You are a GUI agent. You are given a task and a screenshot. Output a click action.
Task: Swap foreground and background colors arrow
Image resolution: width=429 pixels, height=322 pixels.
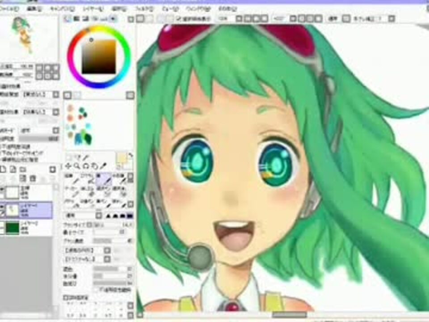(130, 155)
